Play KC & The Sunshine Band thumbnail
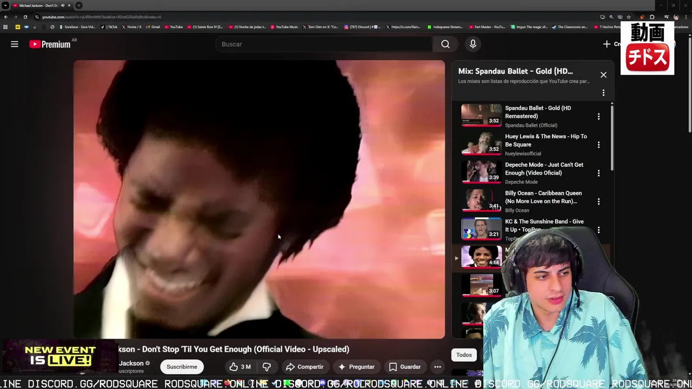 pos(481,229)
